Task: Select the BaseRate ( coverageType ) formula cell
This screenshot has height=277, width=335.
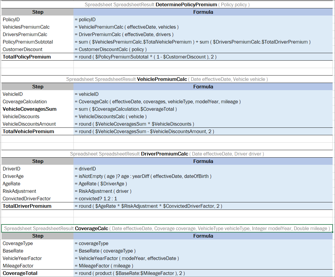Action: point(203,251)
